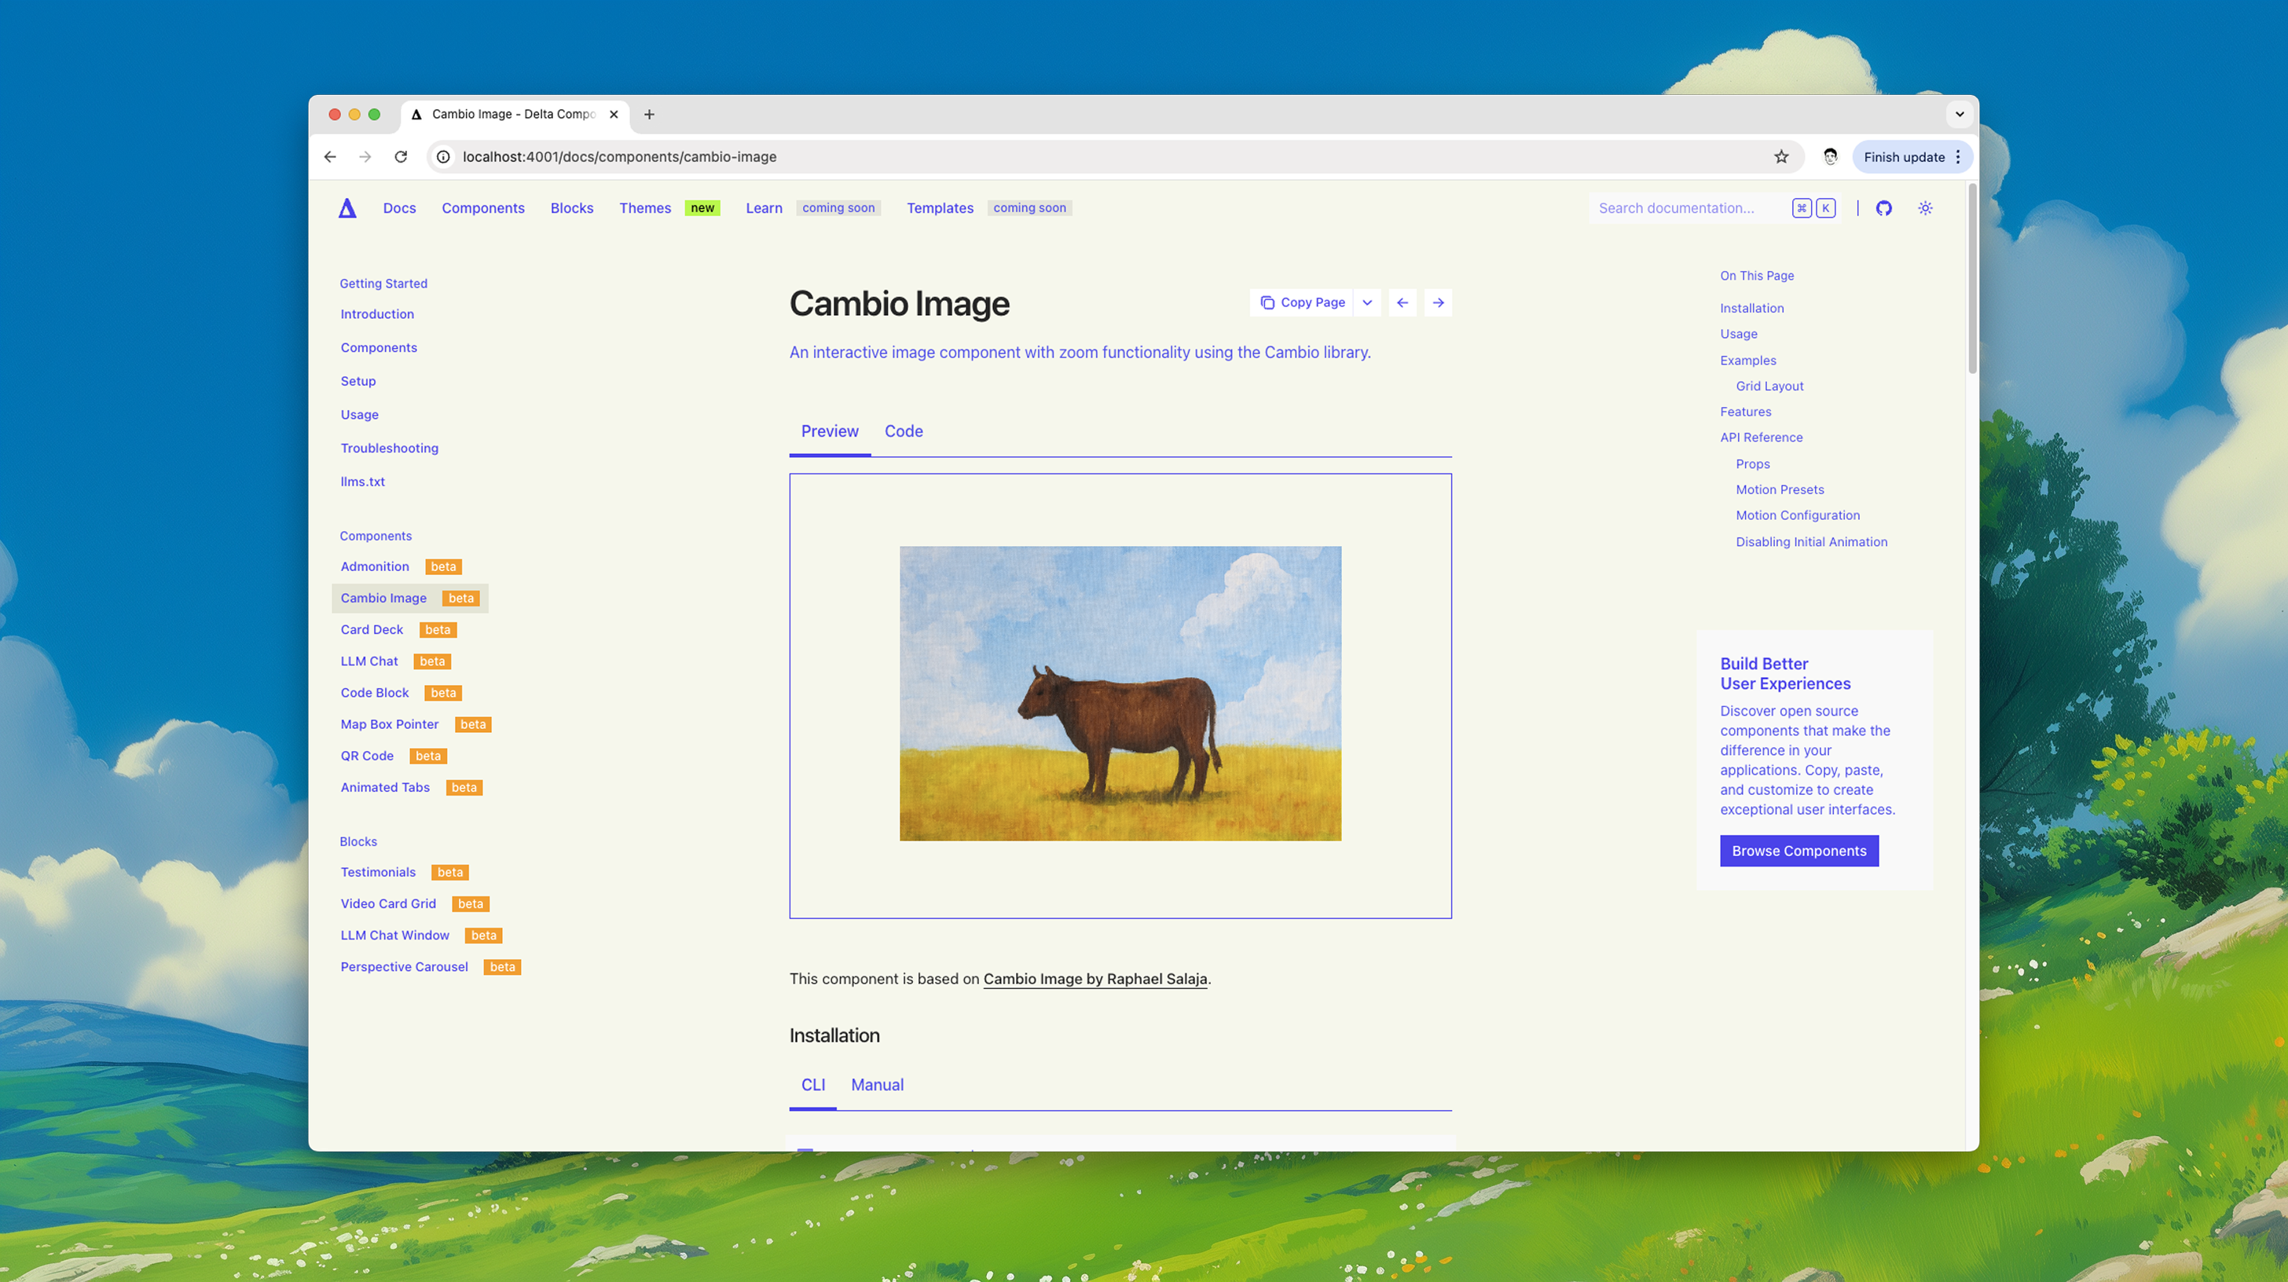The image size is (2288, 1282).
Task: Switch to the Code tab
Action: 904,431
